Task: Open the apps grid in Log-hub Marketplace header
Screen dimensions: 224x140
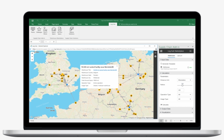Action: pyautogui.click(x=161, y=51)
